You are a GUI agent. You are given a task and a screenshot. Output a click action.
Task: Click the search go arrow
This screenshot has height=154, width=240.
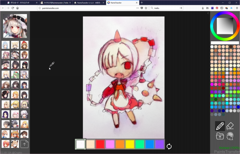click(181, 8)
